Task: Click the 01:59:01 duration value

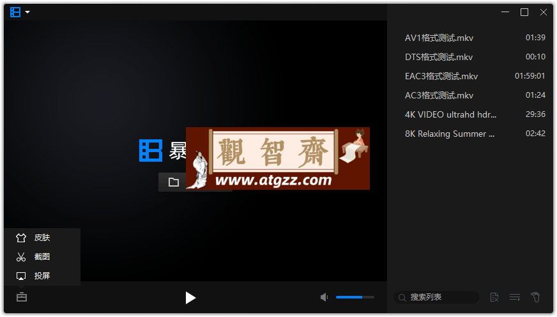Action: [530, 75]
